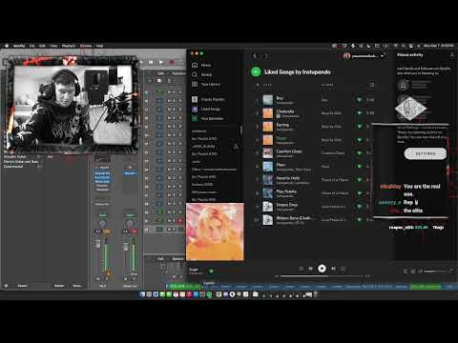Click the stop button in Logic transport

click(x=151, y=62)
